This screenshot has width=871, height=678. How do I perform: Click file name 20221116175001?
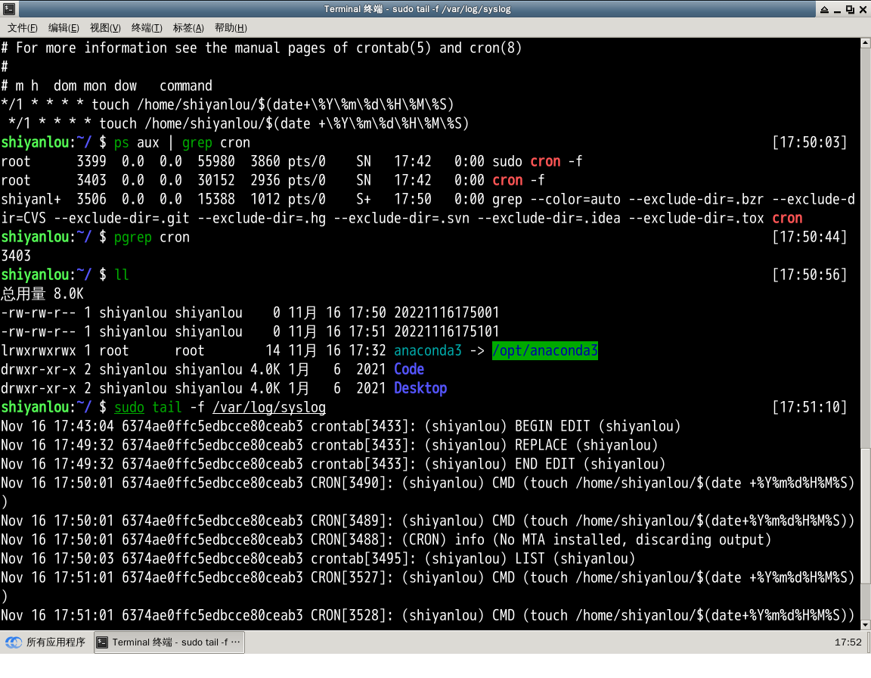[447, 313]
